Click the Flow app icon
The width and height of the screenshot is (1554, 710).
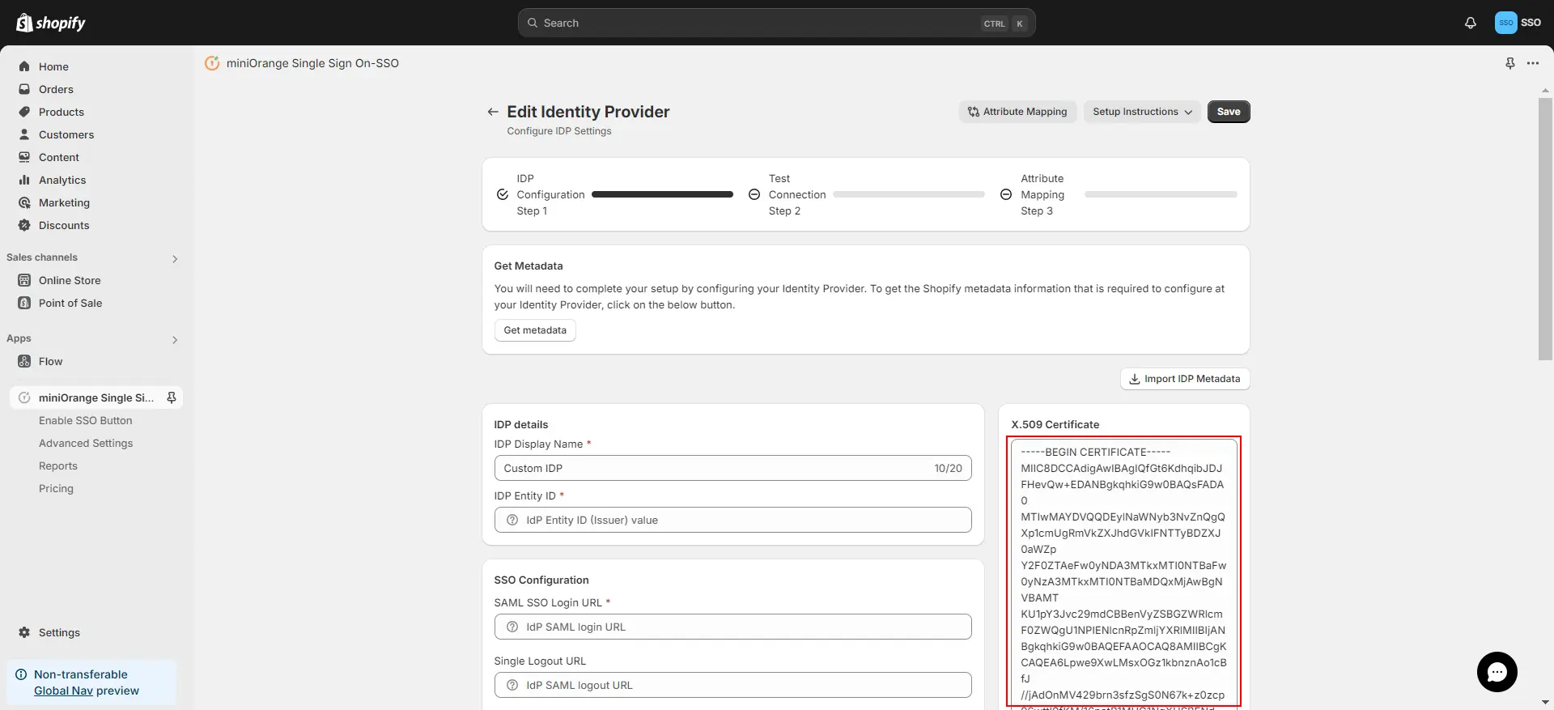tap(24, 361)
